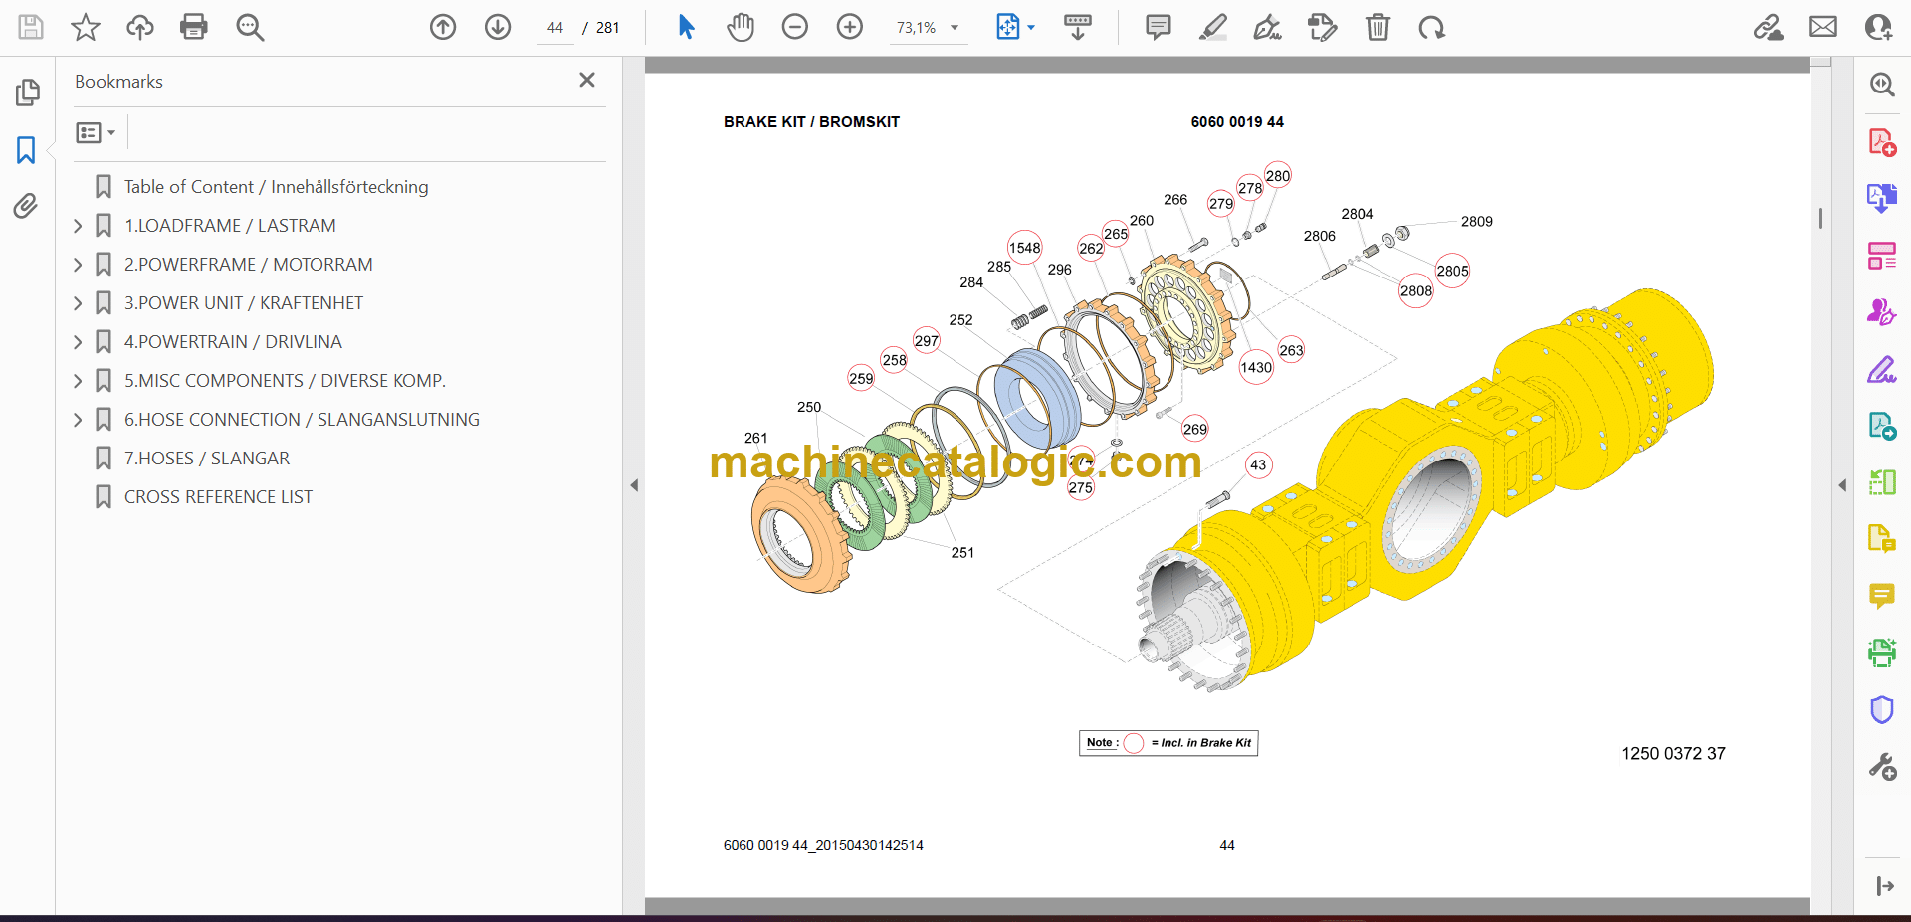The width and height of the screenshot is (1911, 922).
Task: Go to the next page
Action: pyautogui.click(x=498, y=27)
